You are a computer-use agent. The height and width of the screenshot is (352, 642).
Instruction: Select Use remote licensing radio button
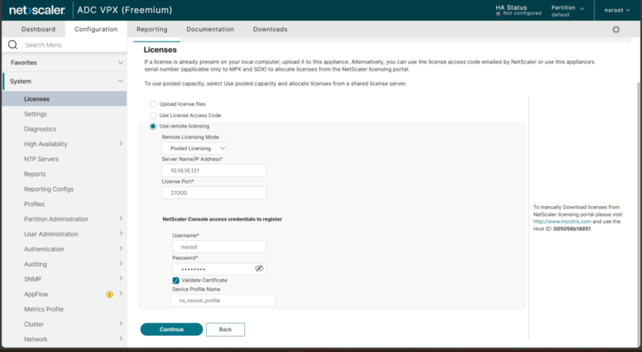[x=152, y=126]
